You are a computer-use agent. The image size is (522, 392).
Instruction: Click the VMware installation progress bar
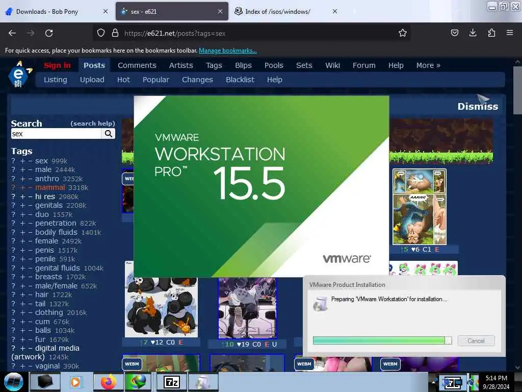click(382, 340)
